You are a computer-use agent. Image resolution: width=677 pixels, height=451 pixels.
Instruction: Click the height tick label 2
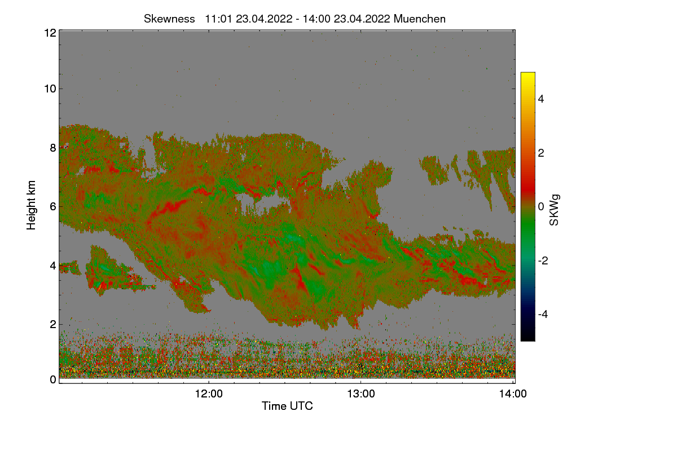coord(53,324)
